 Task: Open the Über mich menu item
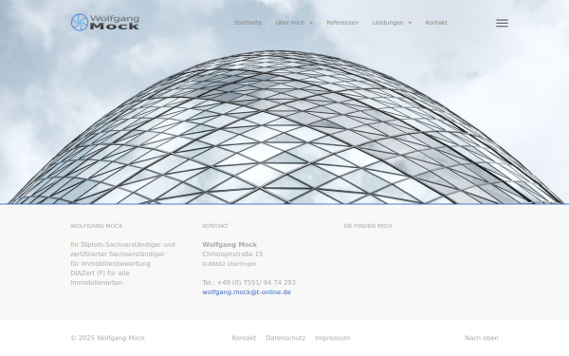click(x=290, y=23)
